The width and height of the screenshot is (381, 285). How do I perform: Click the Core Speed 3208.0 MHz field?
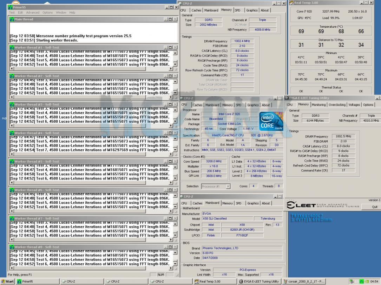click(214, 161)
